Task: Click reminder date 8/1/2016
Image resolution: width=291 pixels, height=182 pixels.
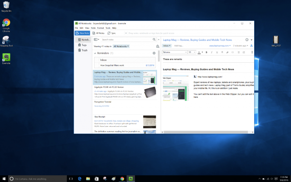Action: pyautogui.click(x=150, y=65)
